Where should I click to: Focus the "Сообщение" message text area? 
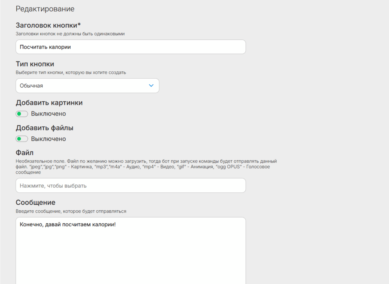[130, 251]
